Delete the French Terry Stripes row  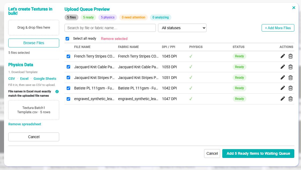[x=291, y=56]
